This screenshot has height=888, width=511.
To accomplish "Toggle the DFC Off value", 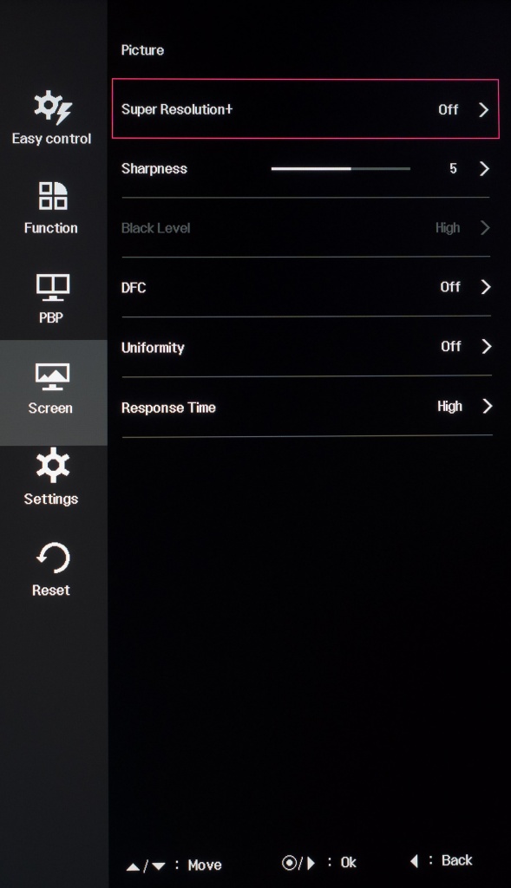I will [x=450, y=286].
